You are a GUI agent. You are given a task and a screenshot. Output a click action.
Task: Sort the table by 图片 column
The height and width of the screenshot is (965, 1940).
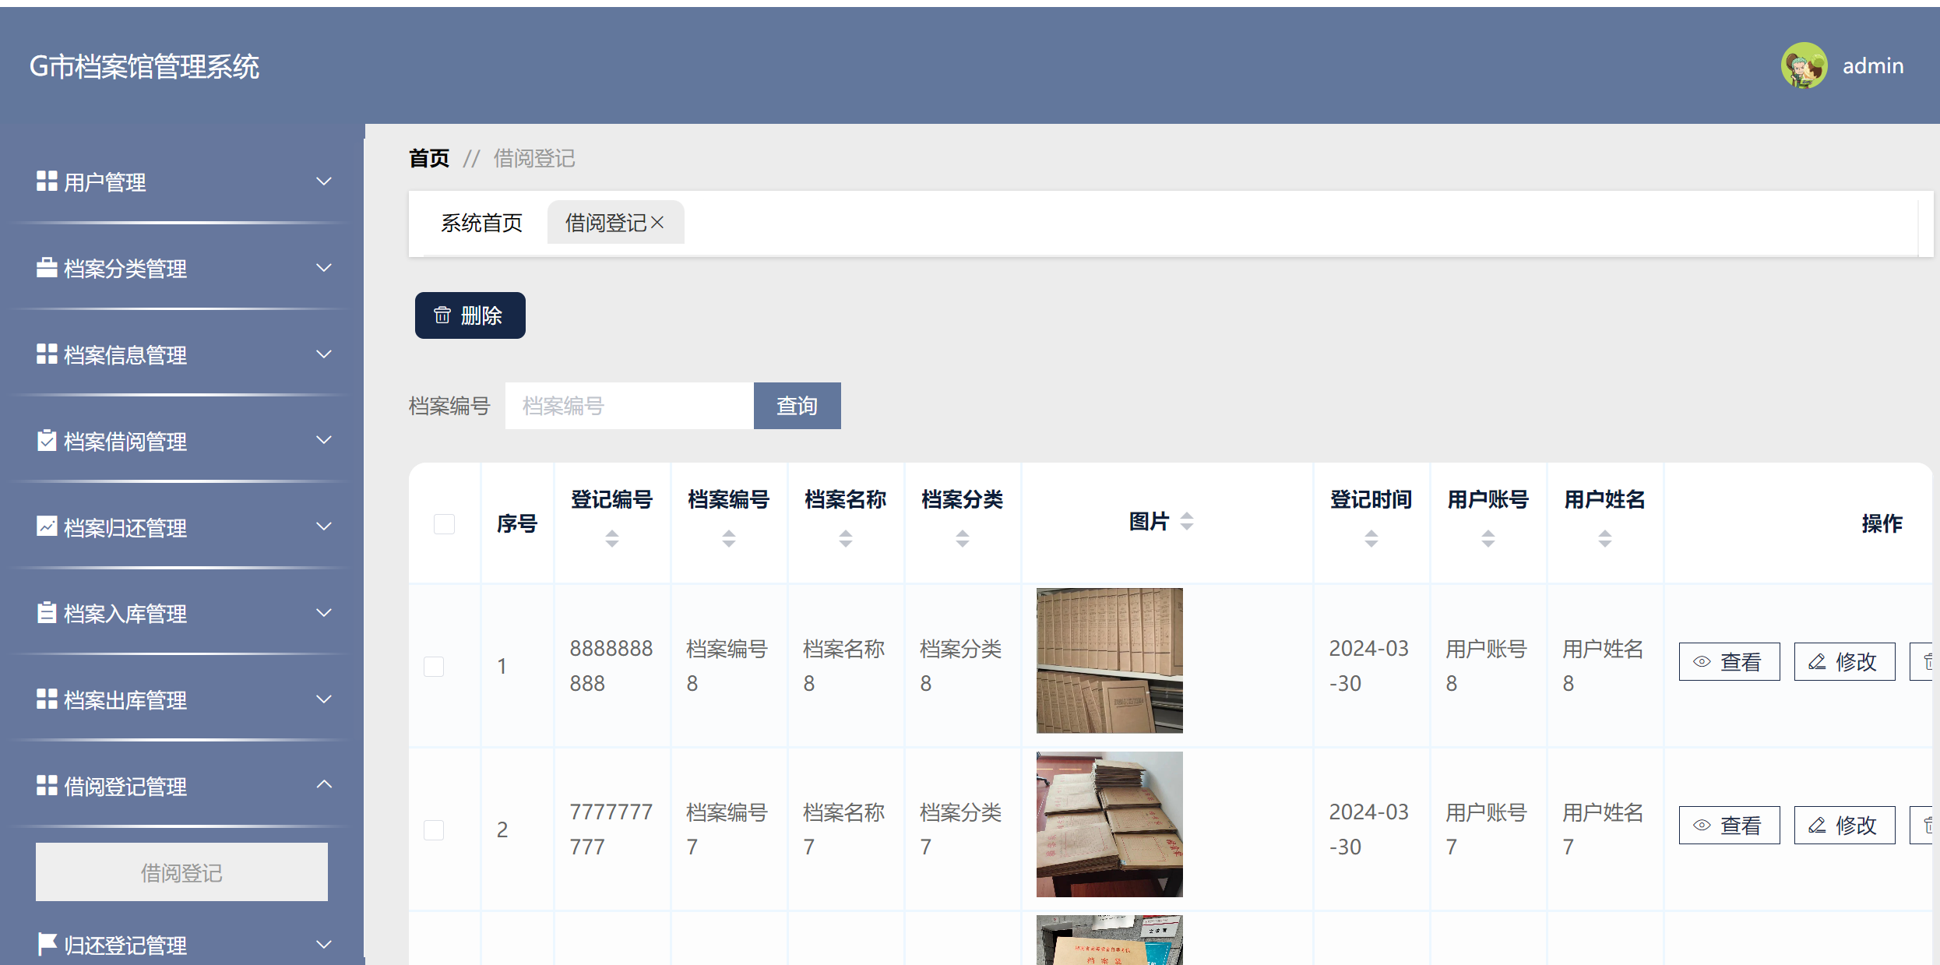coord(1187,521)
